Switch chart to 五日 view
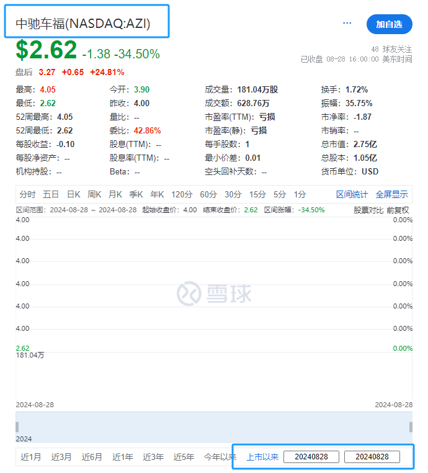This screenshot has width=428, height=473. (x=50, y=194)
